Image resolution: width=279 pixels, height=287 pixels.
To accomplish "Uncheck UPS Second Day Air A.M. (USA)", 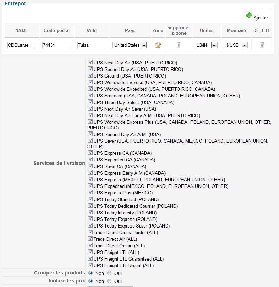I will coord(90,134).
